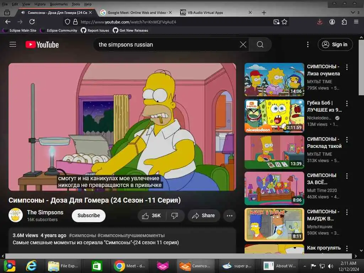The width and height of the screenshot is (364, 273).
Task: Click The Simpsons channel name
Action: click(x=45, y=213)
